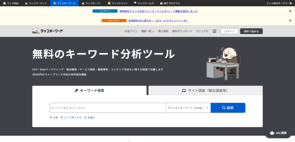Open 紹介プログラム in top service bar
Image resolution: width=295 pixels, height=142 pixels.
click(x=170, y=3)
